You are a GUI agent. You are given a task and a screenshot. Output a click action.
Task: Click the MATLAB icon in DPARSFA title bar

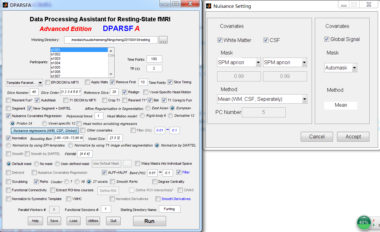click(x=5, y=5)
